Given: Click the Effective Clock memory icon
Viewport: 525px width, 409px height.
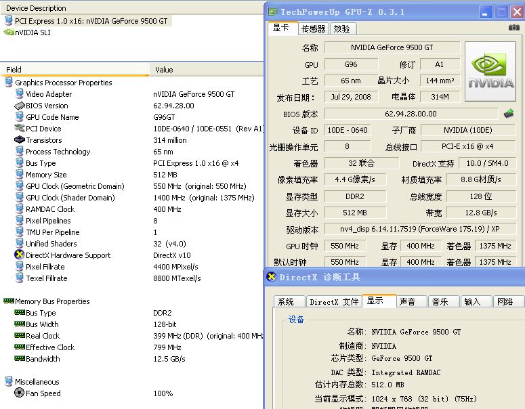Looking at the screenshot, I should (20, 347).
